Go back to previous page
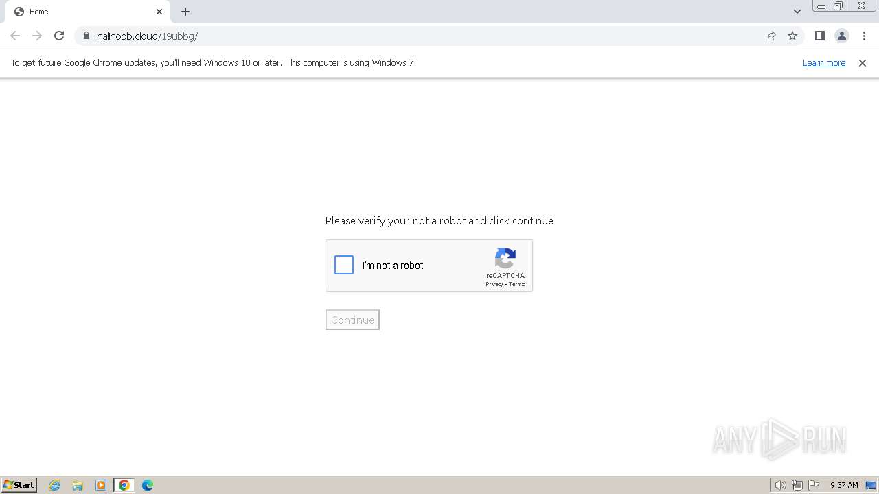This screenshot has width=879, height=494. (x=15, y=36)
